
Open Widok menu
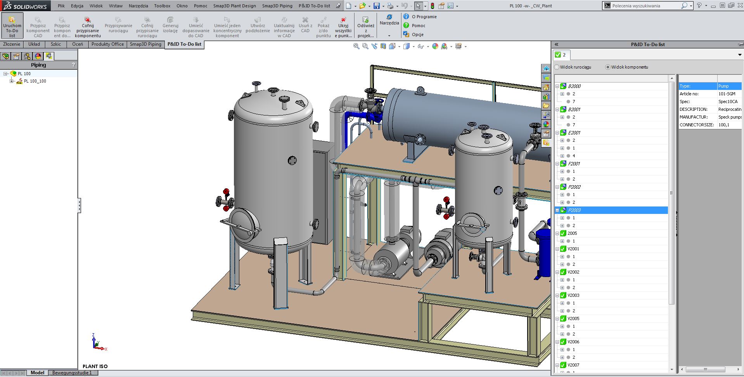(96, 6)
